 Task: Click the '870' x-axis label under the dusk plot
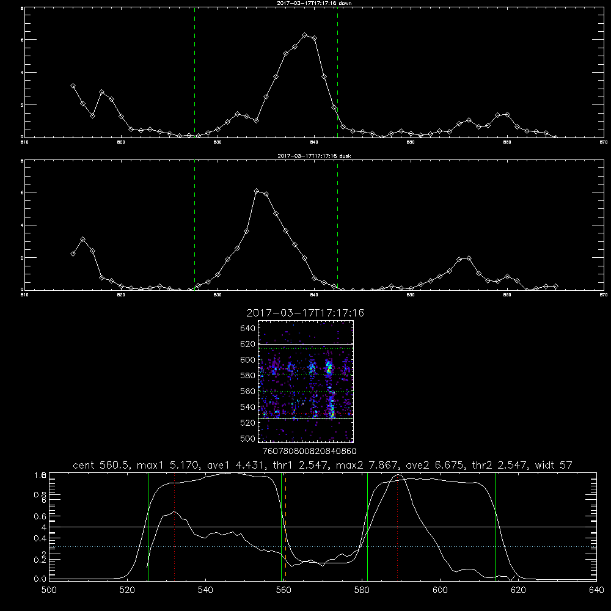pos(604,295)
